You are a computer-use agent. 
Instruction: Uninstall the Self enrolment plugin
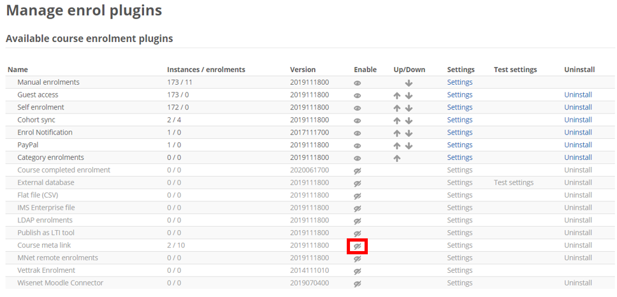click(x=578, y=108)
